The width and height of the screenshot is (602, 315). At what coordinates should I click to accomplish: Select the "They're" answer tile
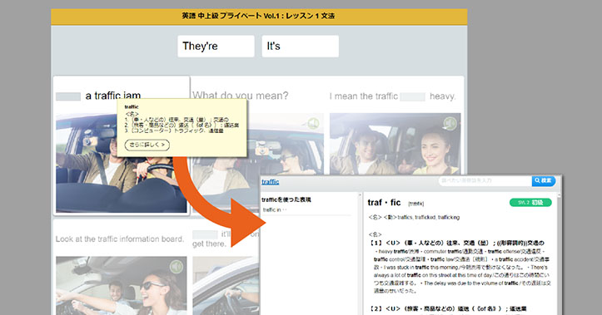point(216,47)
